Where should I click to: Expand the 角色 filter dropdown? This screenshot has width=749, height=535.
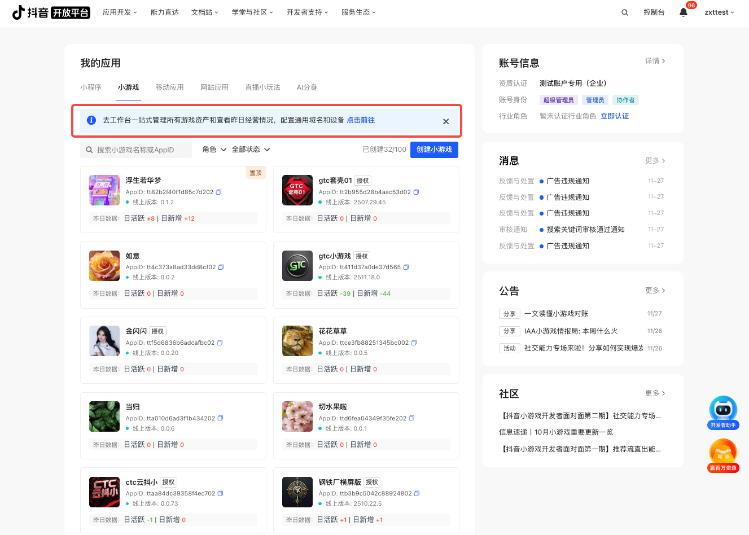214,150
